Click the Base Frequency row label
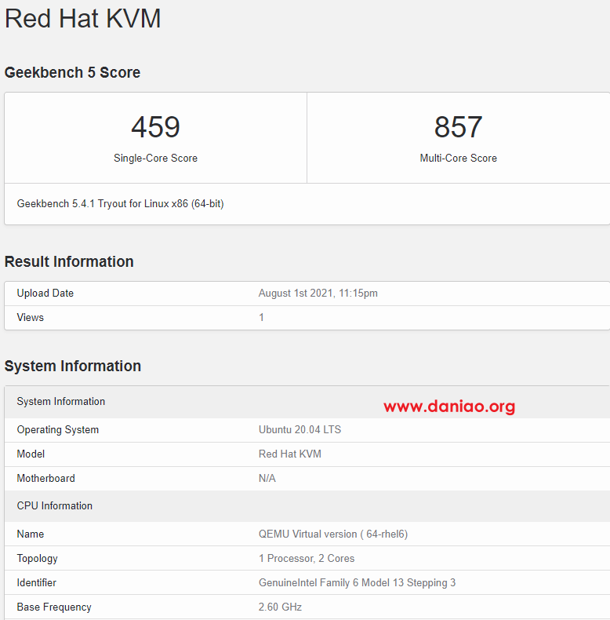 (54, 607)
